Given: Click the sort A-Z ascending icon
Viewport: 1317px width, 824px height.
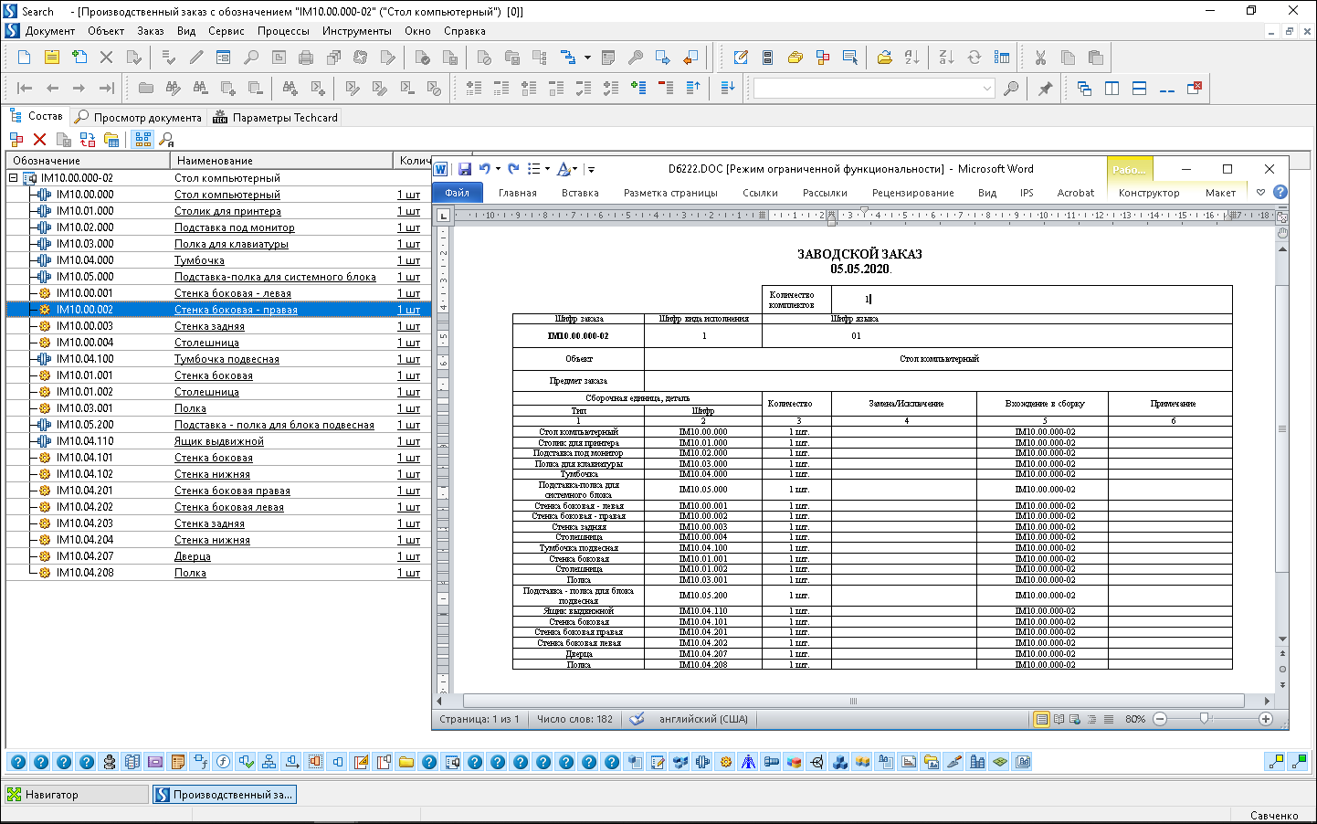Looking at the screenshot, I should (911, 58).
